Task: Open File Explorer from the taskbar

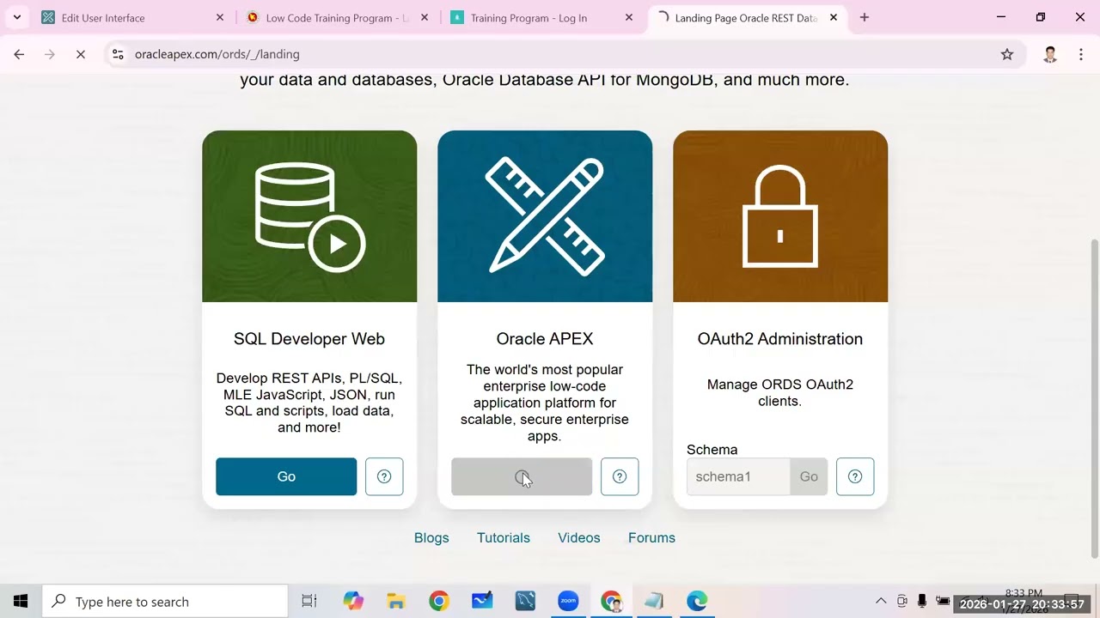Action: coord(396,601)
